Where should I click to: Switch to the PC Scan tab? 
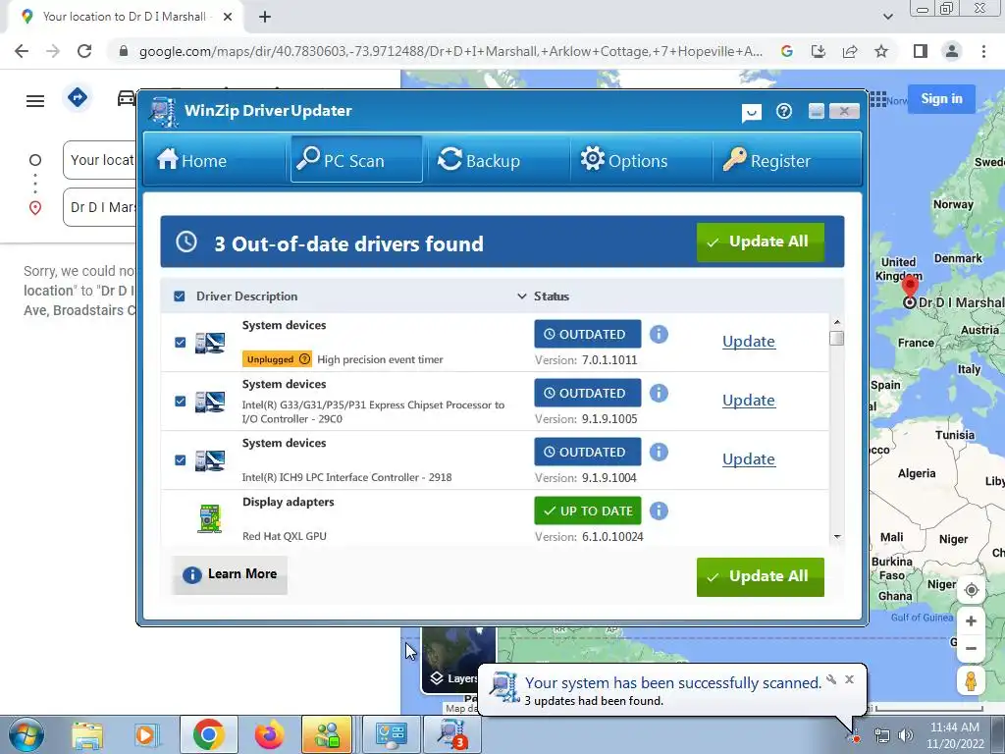(x=356, y=159)
